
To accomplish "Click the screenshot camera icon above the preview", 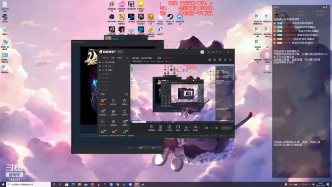I will 210,59.
